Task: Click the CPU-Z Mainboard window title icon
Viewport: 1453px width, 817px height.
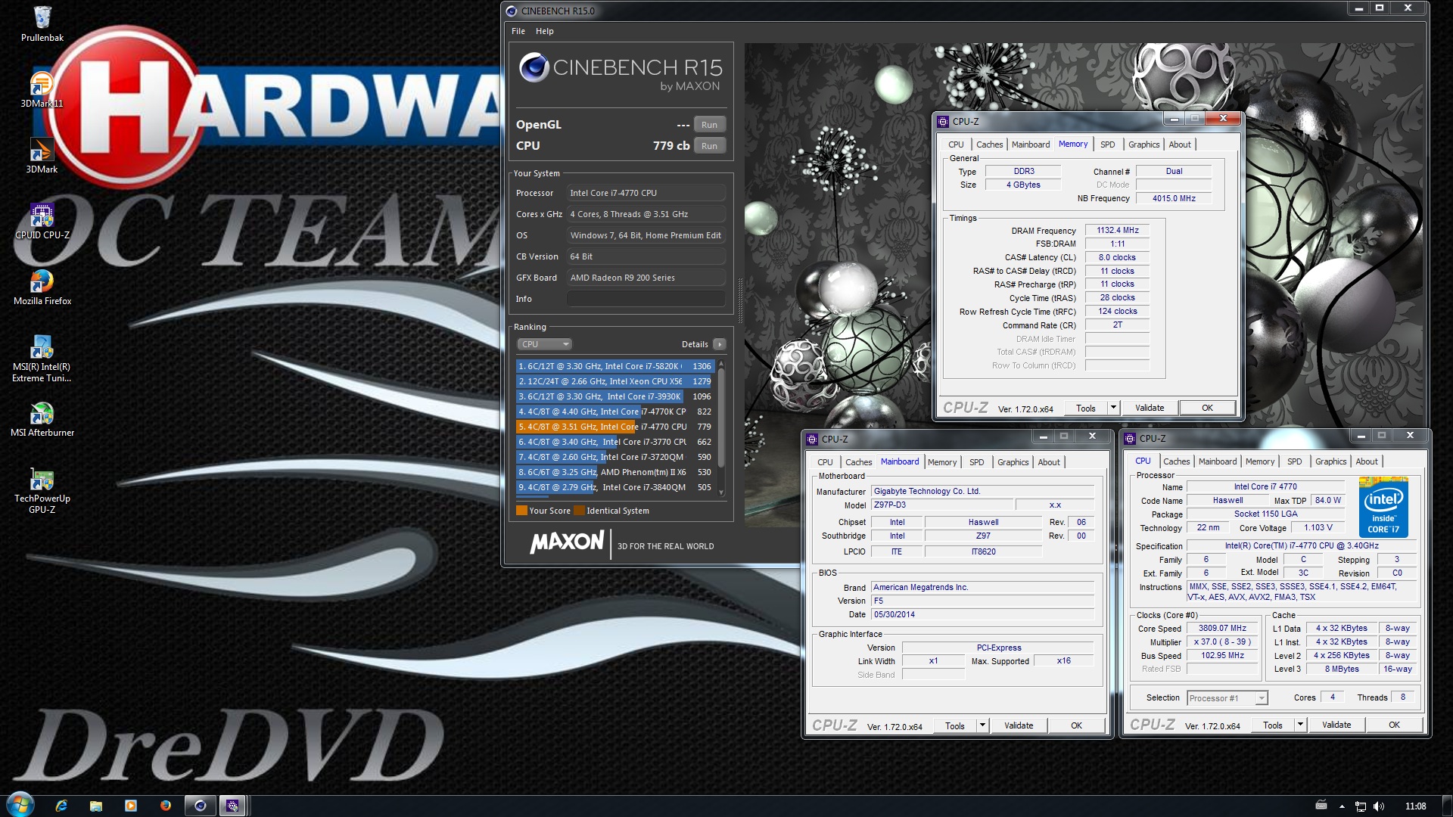Action: pos(812,439)
